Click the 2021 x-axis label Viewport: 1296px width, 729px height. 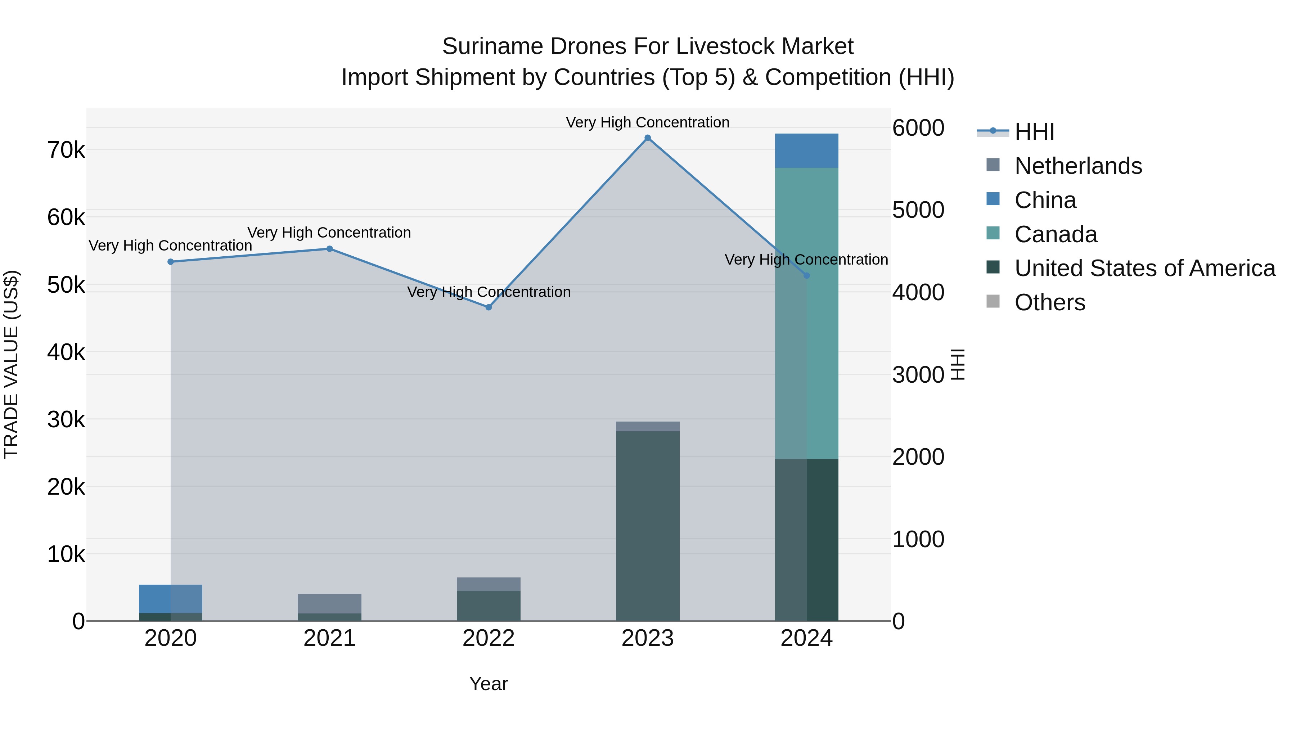[329, 638]
